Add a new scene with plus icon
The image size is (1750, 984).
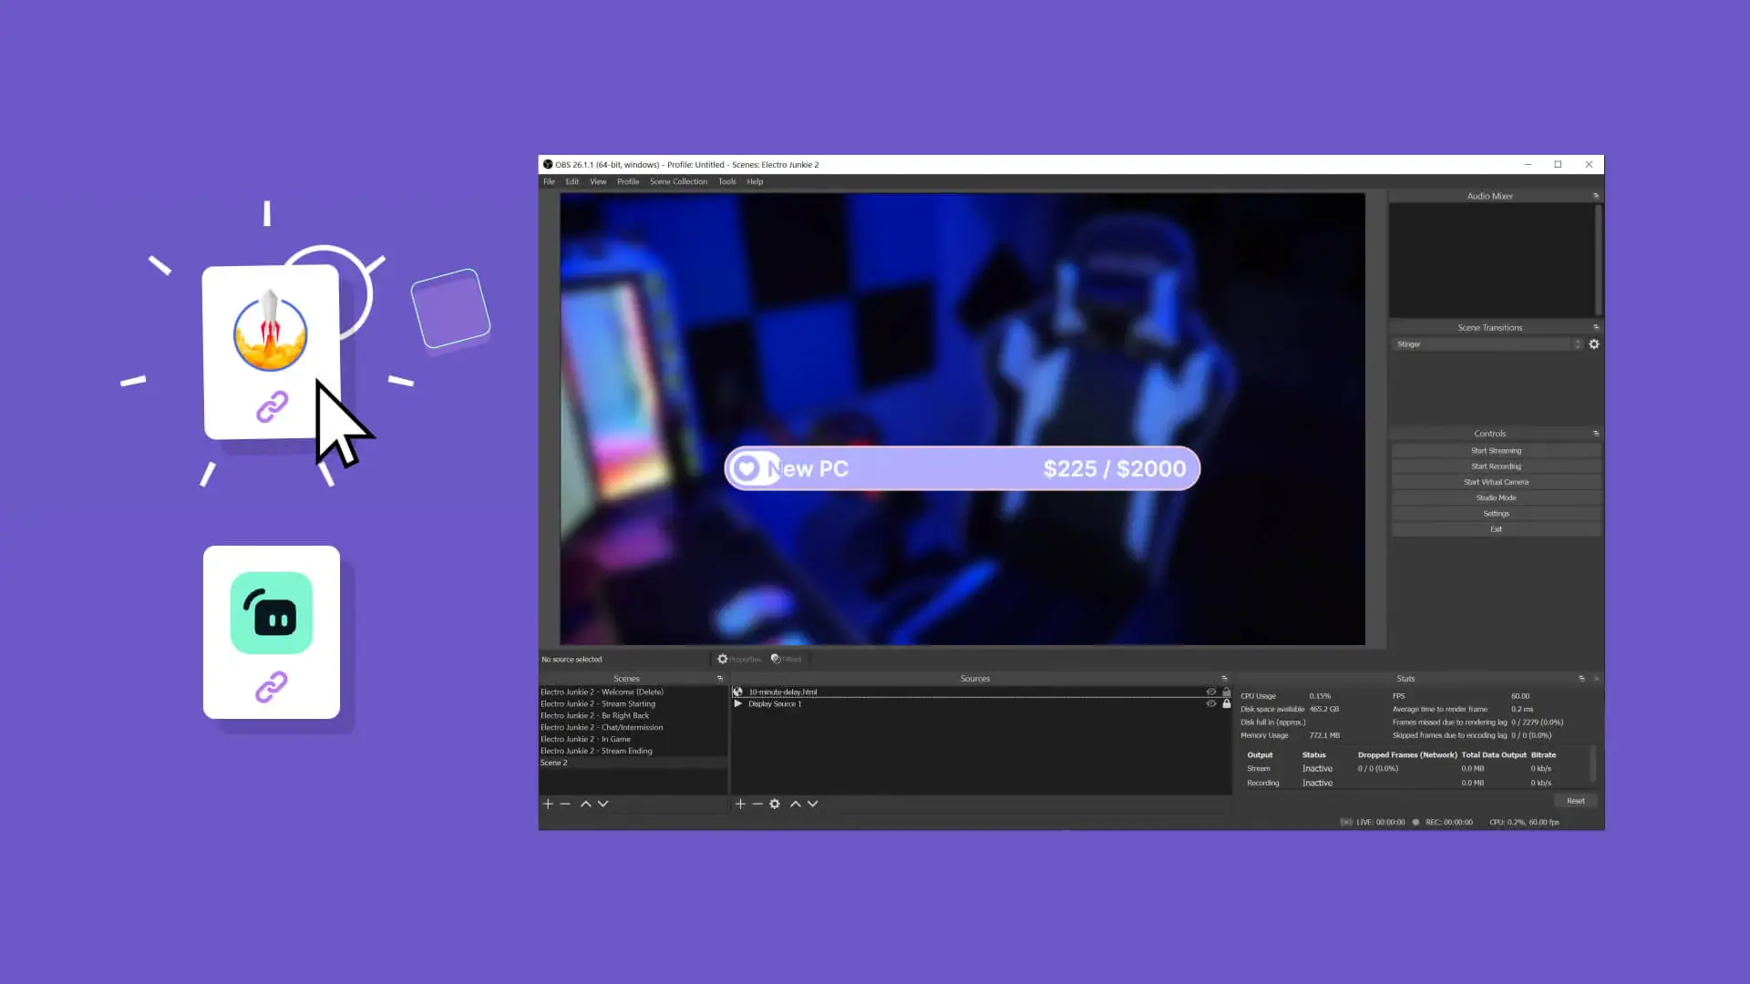coord(548,804)
